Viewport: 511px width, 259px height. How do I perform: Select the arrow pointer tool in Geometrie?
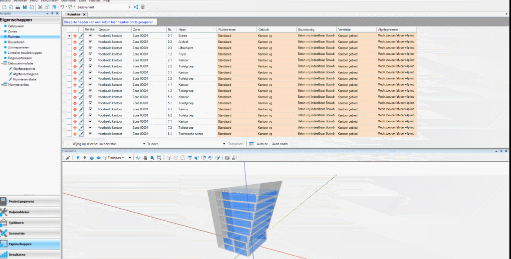pos(68,158)
